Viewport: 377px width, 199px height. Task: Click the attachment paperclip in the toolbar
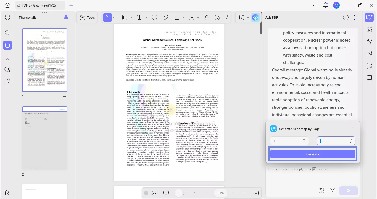pyautogui.click(x=207, y=17)
